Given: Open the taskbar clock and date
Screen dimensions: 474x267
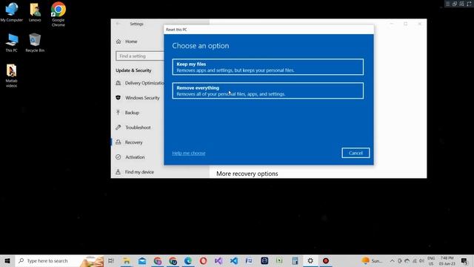Looking at the screenshot, I should coord(447,260).
